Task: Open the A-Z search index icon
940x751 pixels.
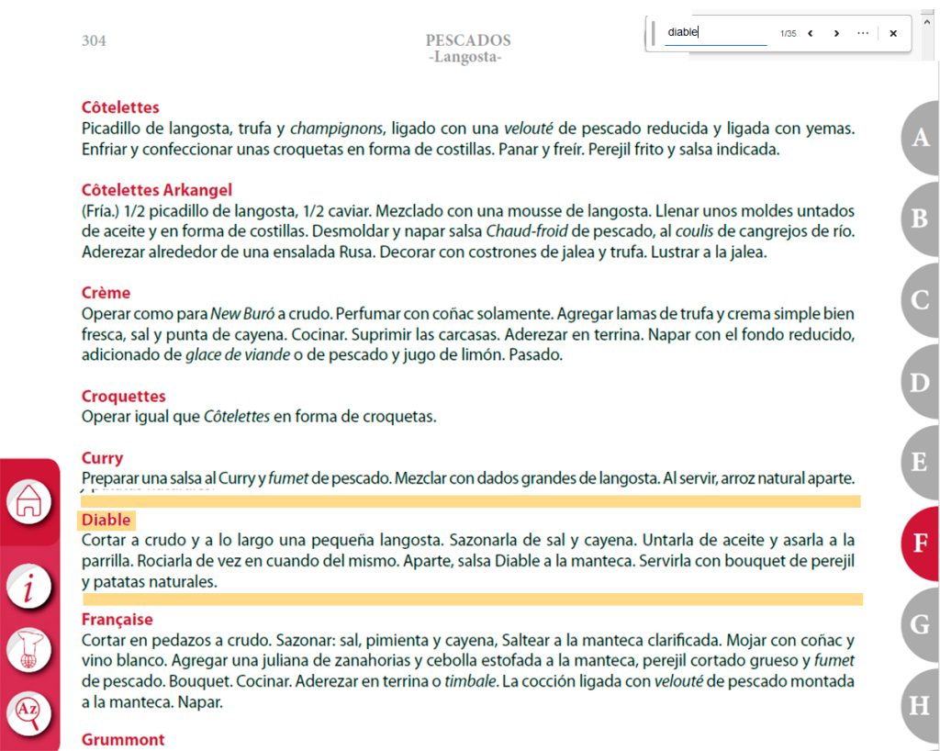Action: pos(28,713)
